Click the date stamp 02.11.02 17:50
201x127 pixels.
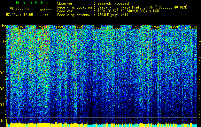coord(19,15)
